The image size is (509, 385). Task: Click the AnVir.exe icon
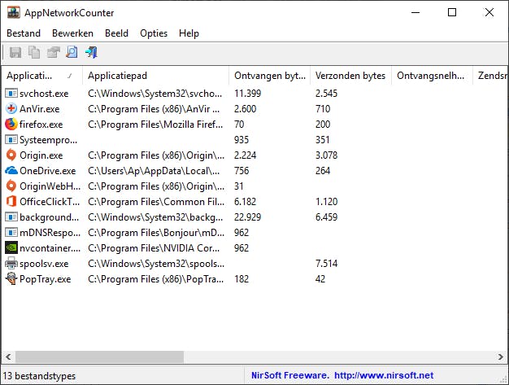(x=11, y=109)
